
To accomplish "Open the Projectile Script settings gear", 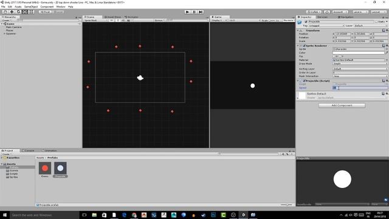I will 387,81.
